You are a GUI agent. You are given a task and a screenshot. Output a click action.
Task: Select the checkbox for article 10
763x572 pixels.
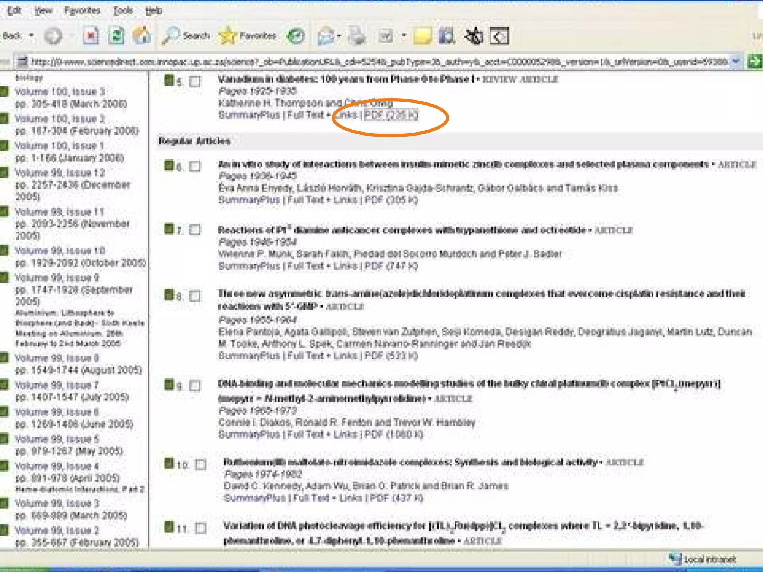201,464
